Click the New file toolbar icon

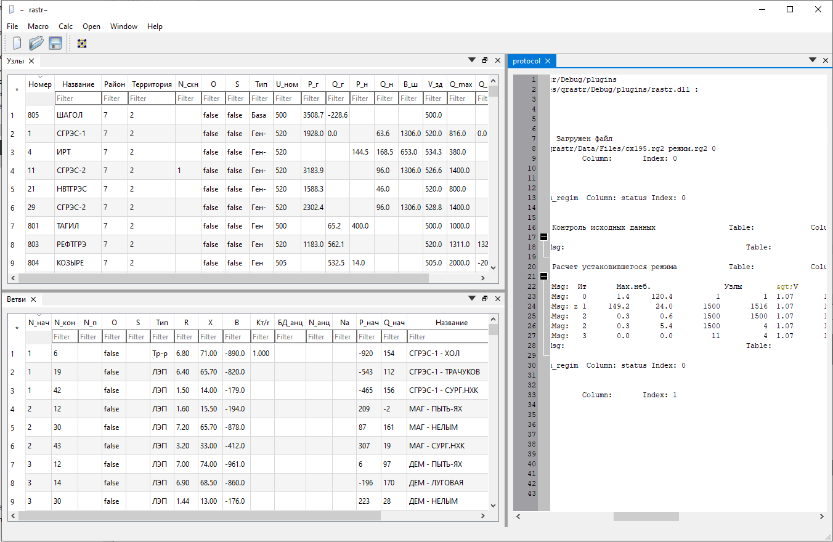click(x=17, y=43)
